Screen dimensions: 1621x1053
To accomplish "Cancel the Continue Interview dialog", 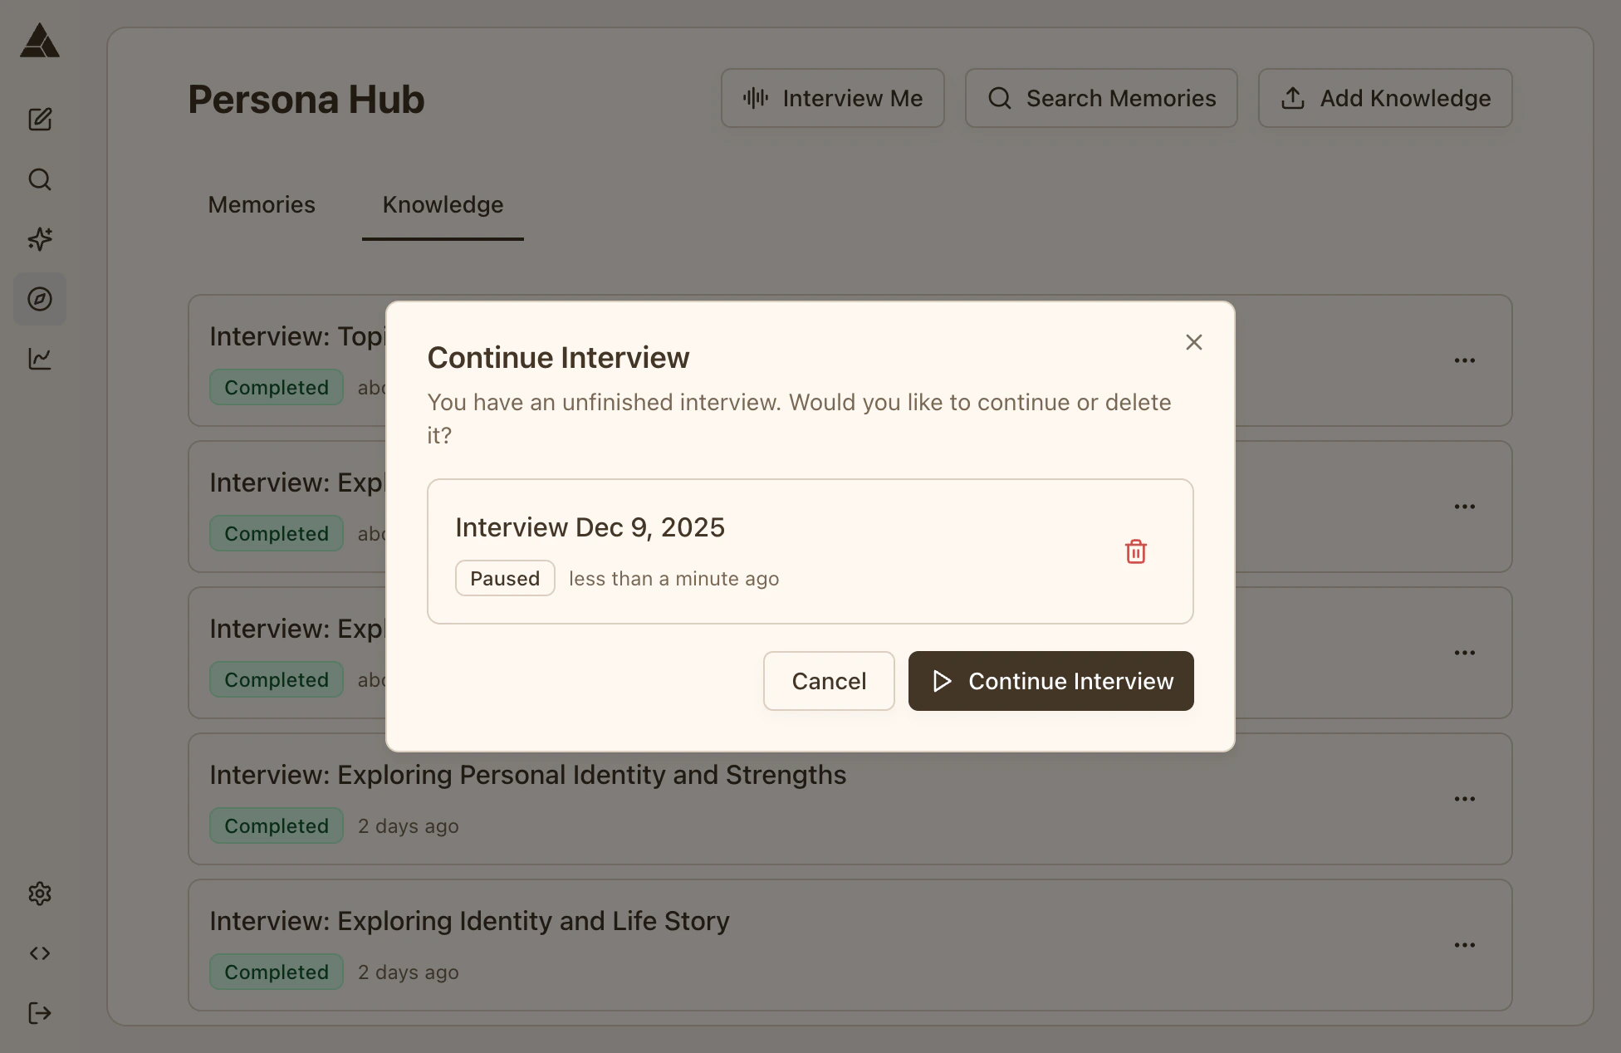I will pyautogui.click(x=828, y=681).
